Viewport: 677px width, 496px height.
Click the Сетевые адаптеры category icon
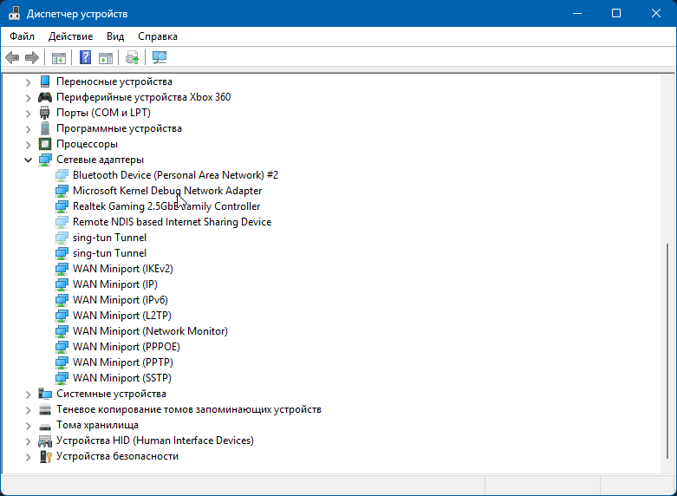[45, 160]
